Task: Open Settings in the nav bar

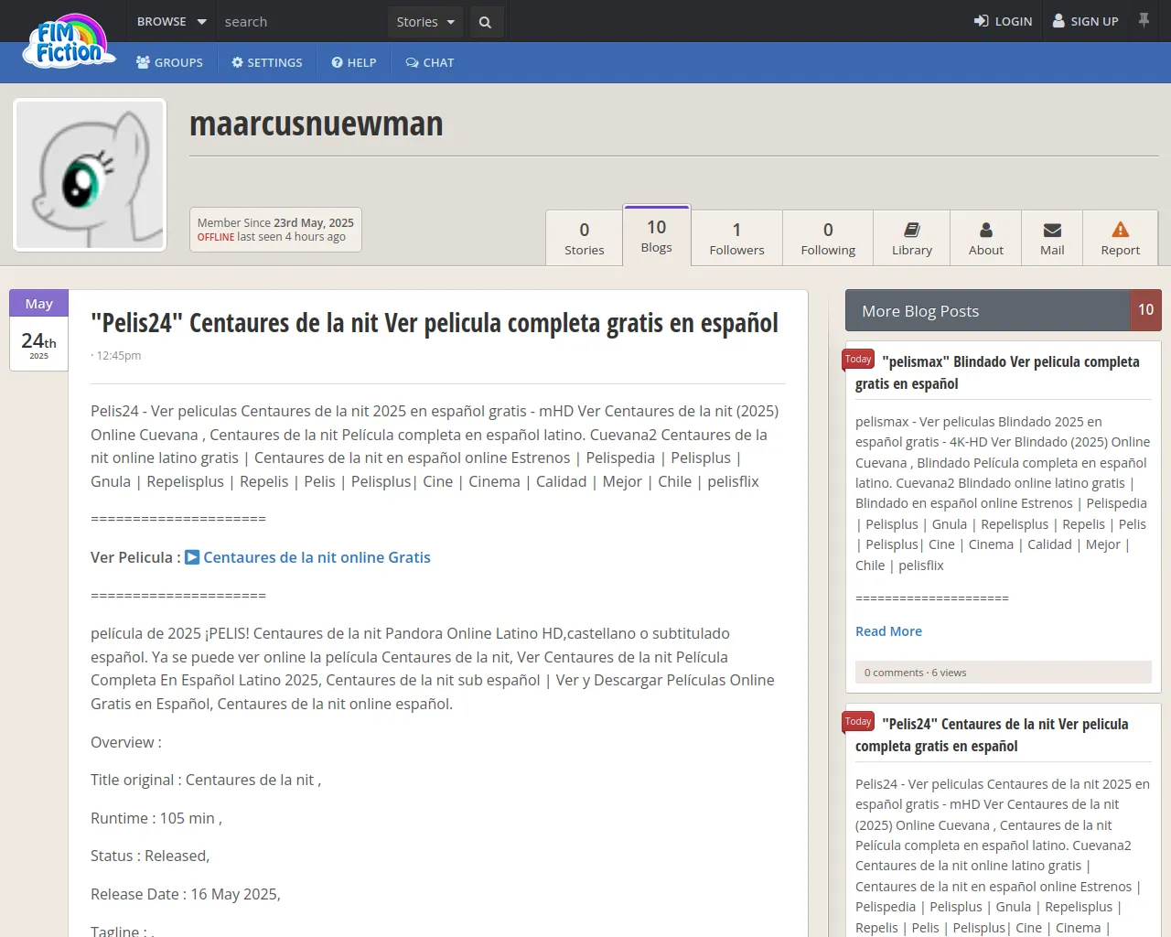Action: tap(267, 62)
